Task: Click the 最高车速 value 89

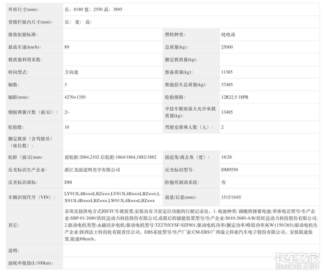Action: coord(67,47)
